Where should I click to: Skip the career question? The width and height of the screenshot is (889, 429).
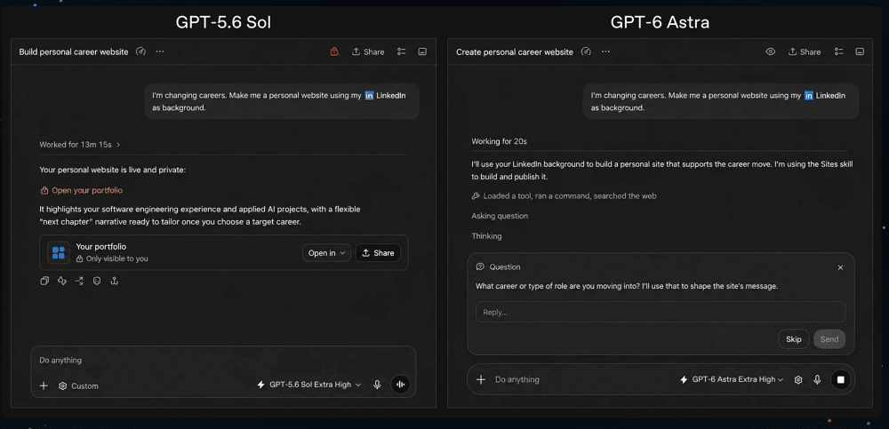(794, 339)
